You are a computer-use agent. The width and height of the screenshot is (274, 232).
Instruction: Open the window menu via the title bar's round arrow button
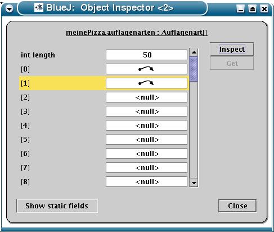(x=9, y=8)
